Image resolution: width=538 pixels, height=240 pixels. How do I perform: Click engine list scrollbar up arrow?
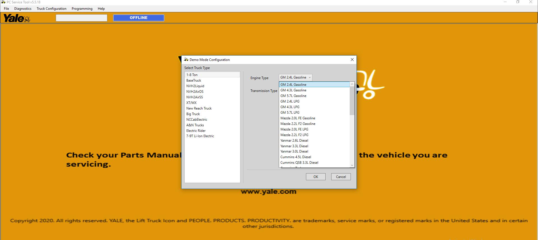pyautogui.click(x=352, y=84)
